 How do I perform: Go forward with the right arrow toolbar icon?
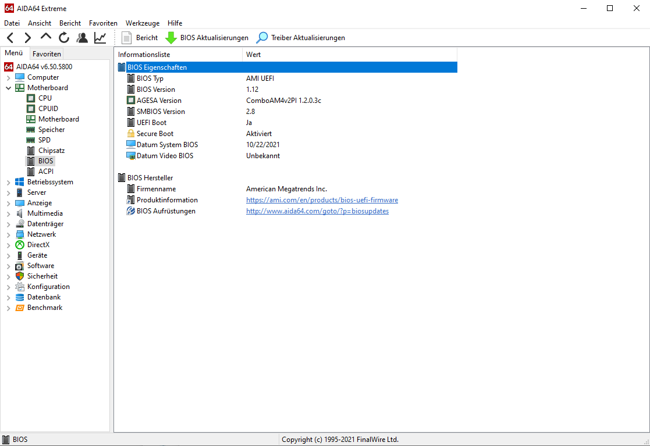coord(27,38)
